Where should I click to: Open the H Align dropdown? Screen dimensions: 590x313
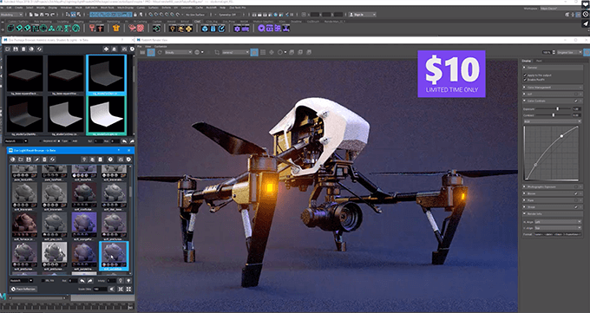point(558,222)
